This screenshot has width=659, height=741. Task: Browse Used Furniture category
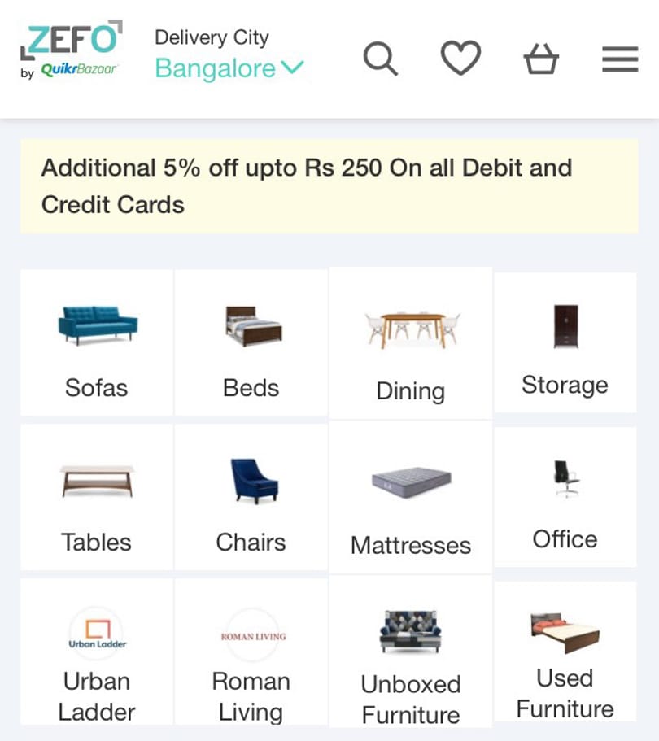point(565,652)
